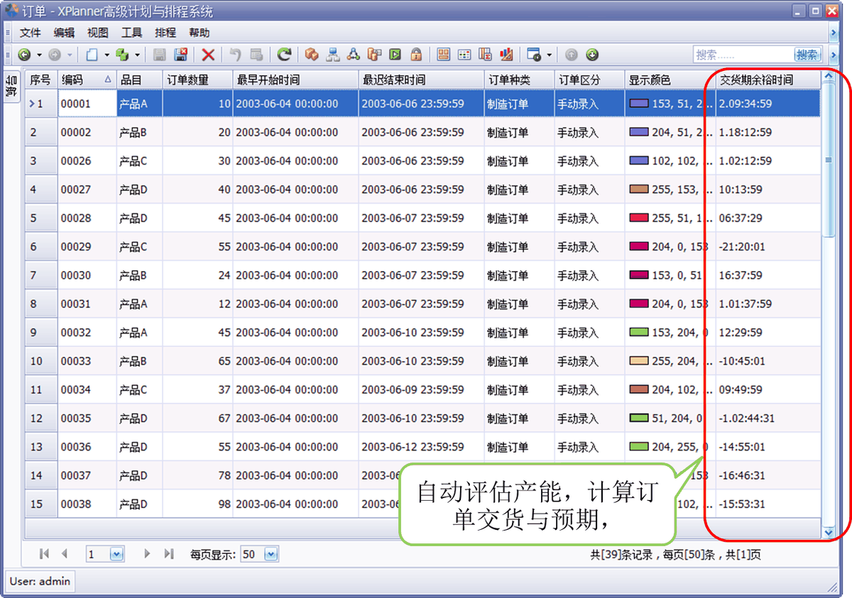Open the 每页显示 page size dropdown
852x598 pixels.
[x=271, y=554]
